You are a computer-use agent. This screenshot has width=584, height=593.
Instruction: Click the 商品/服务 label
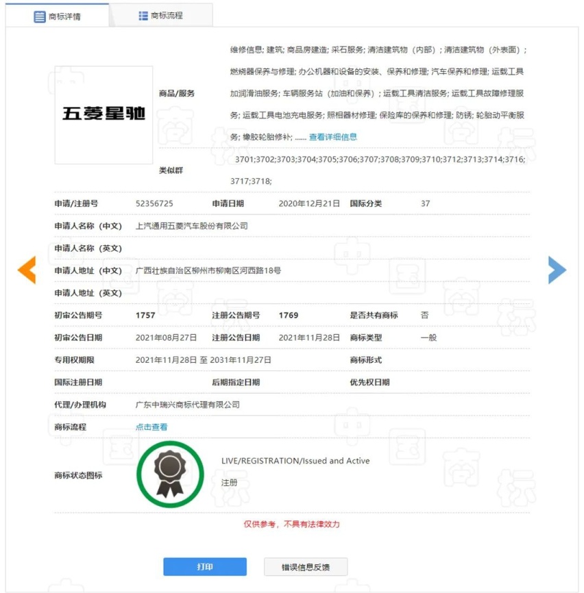177,93
